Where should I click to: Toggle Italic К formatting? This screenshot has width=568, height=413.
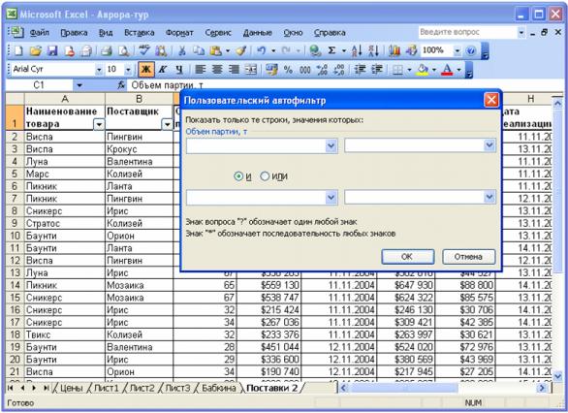coord(163,69)
